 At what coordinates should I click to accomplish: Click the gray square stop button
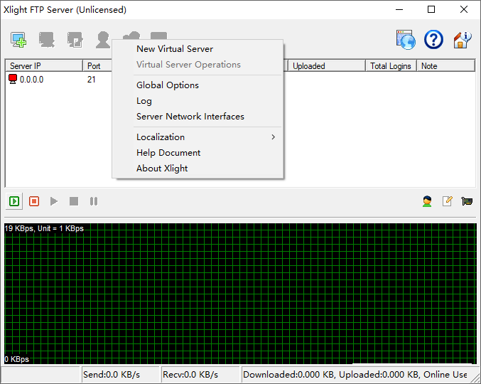tap(74, 201)
